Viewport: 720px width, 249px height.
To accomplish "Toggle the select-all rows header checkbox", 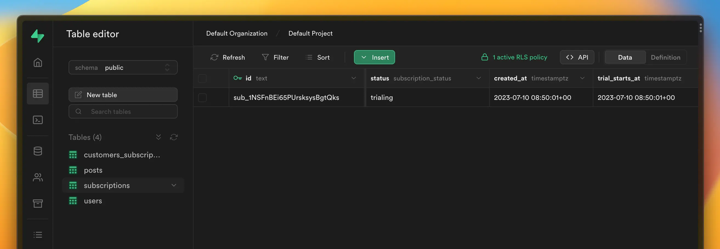I will click(202, 78).
